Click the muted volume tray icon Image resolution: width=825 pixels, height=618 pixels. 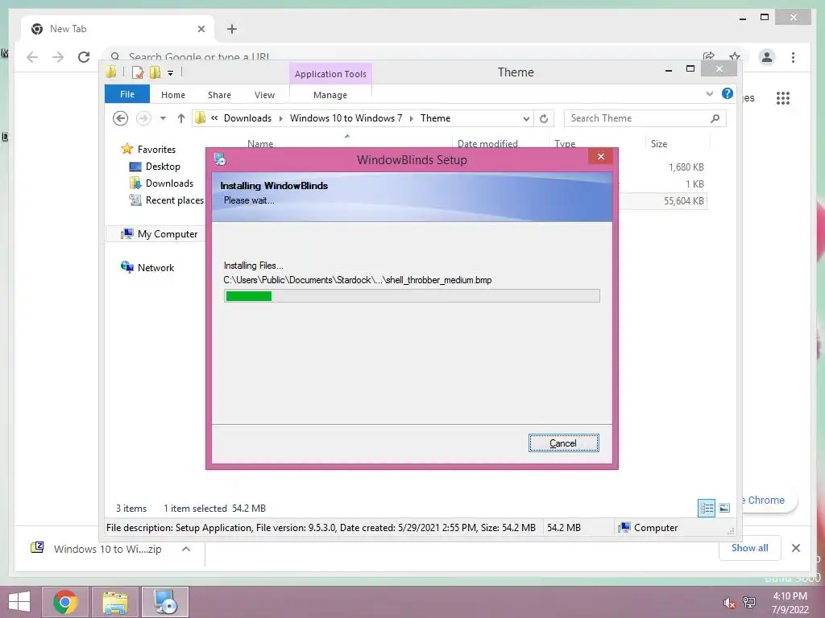[729, 603]
